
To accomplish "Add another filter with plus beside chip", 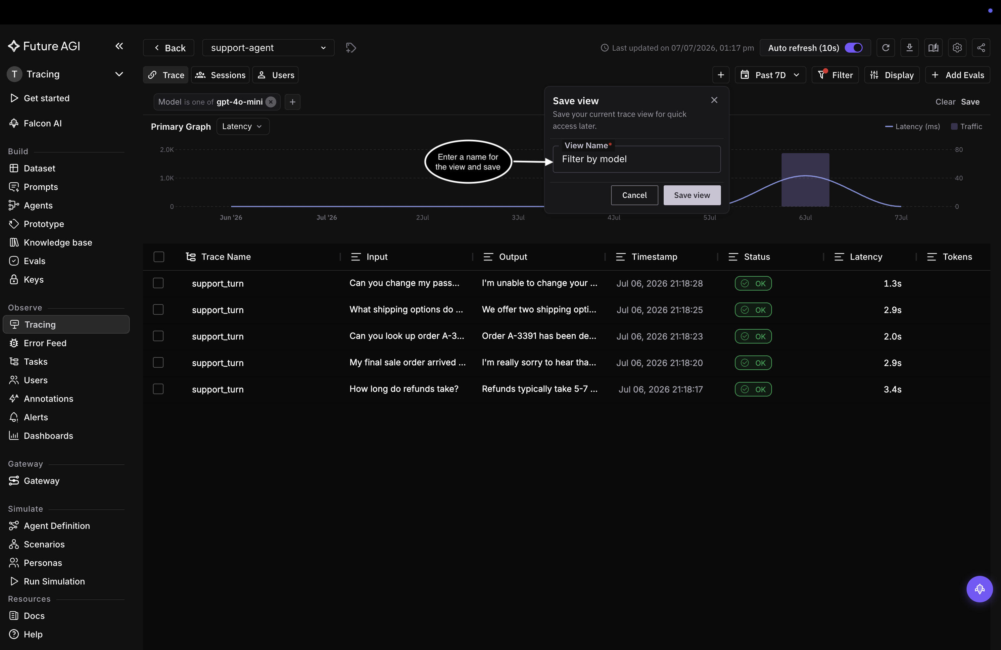I will [292, 102].
